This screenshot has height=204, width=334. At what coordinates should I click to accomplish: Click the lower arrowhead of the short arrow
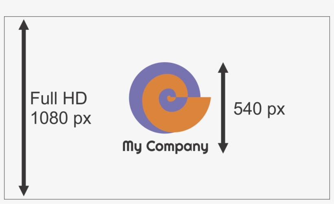coord(223,148)
